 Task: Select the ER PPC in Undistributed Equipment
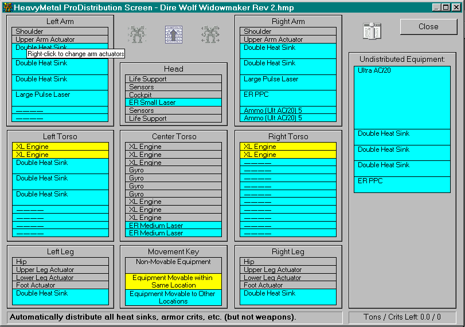point(402,184)
